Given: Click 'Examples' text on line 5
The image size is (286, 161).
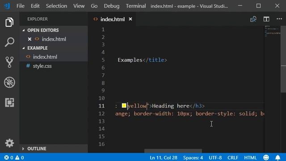Looking at the screenshot, I should (130, 60).
